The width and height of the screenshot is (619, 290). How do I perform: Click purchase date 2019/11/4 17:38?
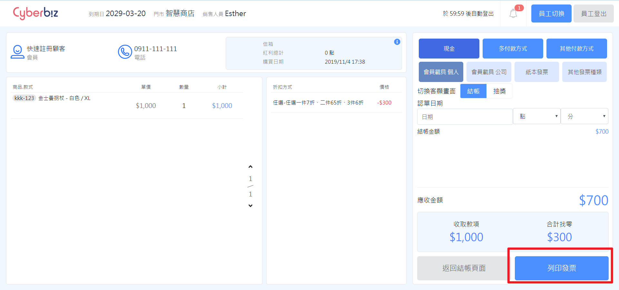tap(345, 62)
